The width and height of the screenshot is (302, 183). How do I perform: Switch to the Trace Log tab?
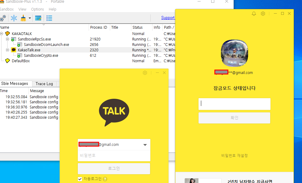click(44, 84)
